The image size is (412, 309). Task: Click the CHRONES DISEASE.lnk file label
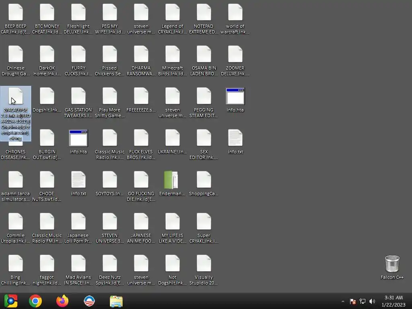16,154
